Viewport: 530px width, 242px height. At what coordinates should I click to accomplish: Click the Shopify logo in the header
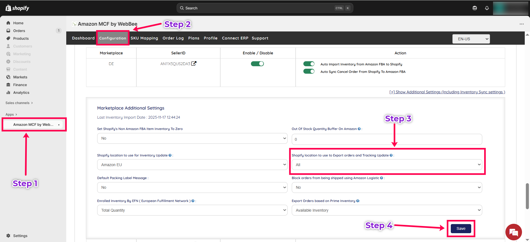pyautogui.click(x=17, y=8)
